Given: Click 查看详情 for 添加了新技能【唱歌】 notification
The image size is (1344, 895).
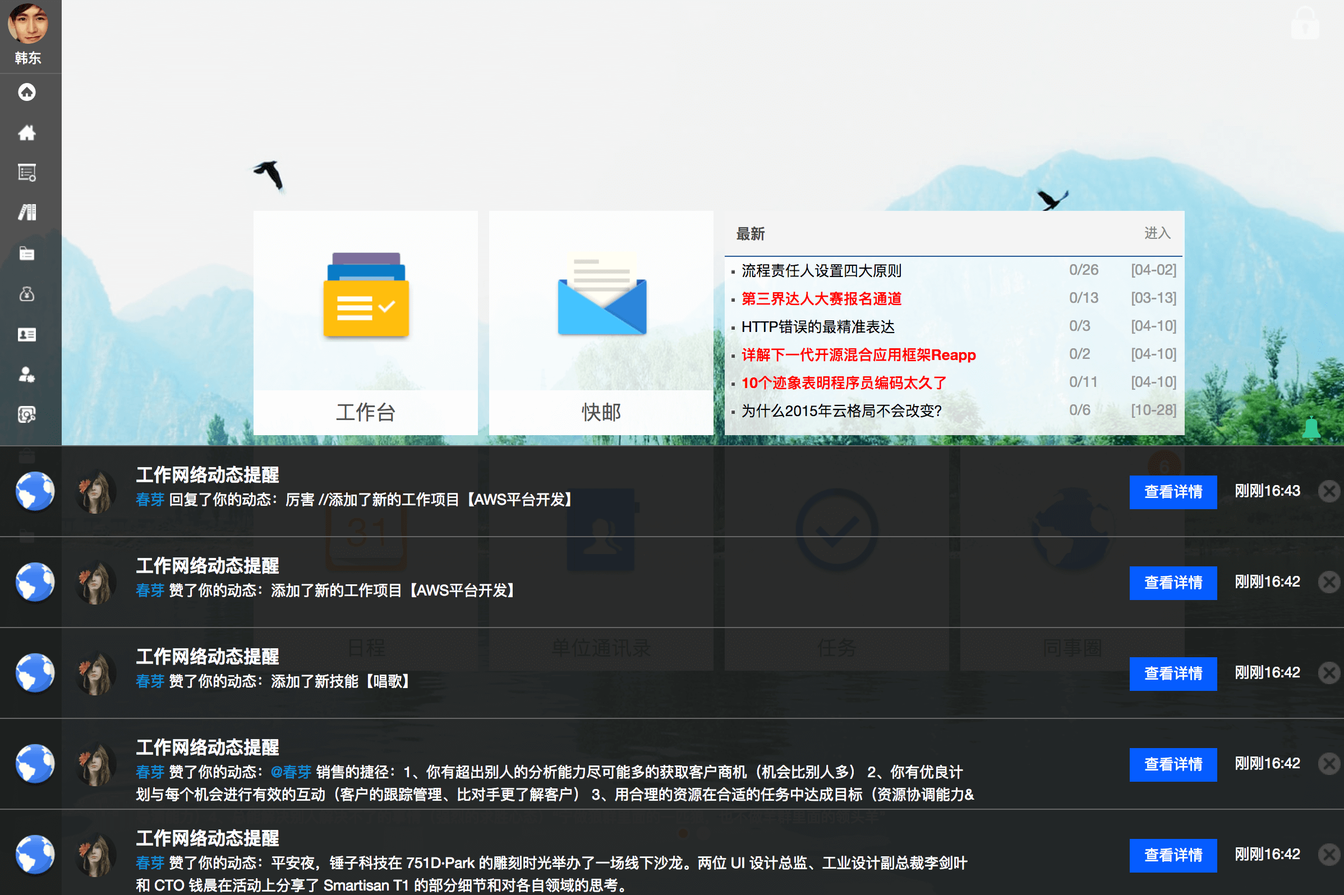Looking at the screenshot, I should [x=1173, y=673].
